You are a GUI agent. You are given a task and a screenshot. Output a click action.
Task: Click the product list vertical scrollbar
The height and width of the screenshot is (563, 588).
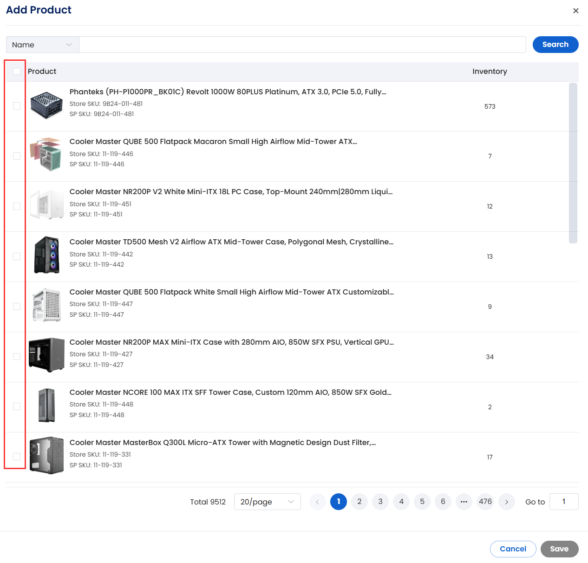tap(573, 163)
